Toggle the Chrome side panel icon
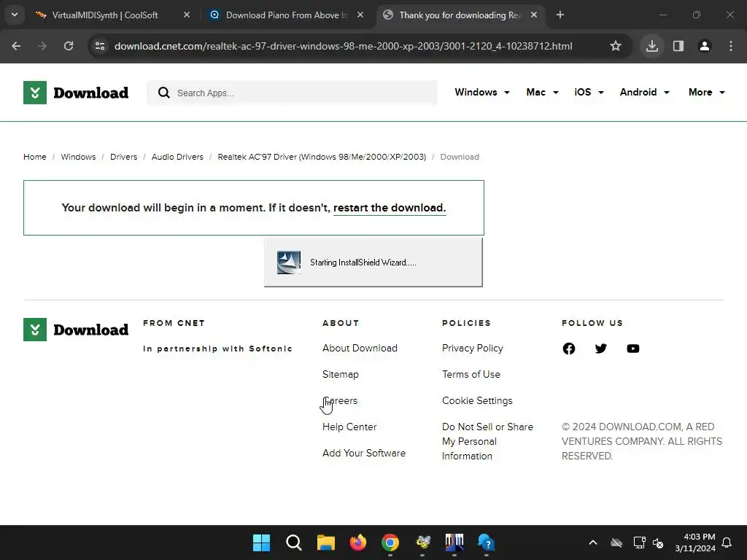This screenshot has width=747, height=560. pyautogui.click(x=678, y=46)
